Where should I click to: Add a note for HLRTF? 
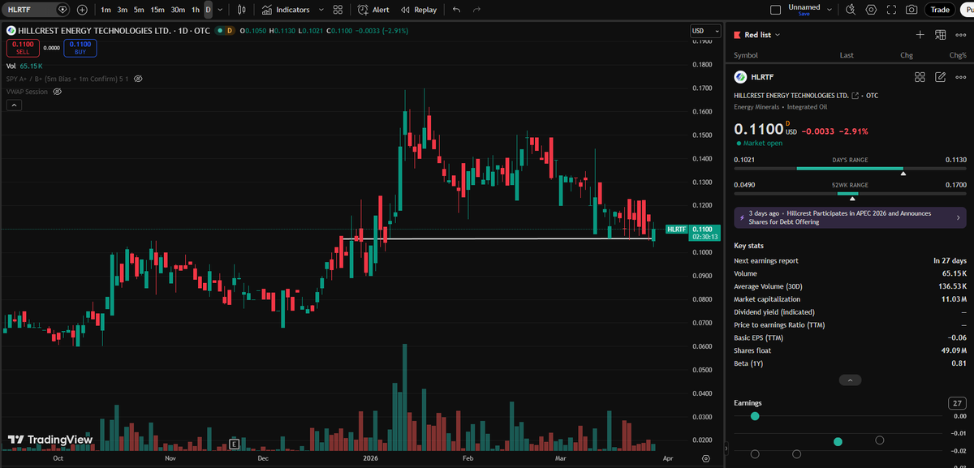pos(941,77)
